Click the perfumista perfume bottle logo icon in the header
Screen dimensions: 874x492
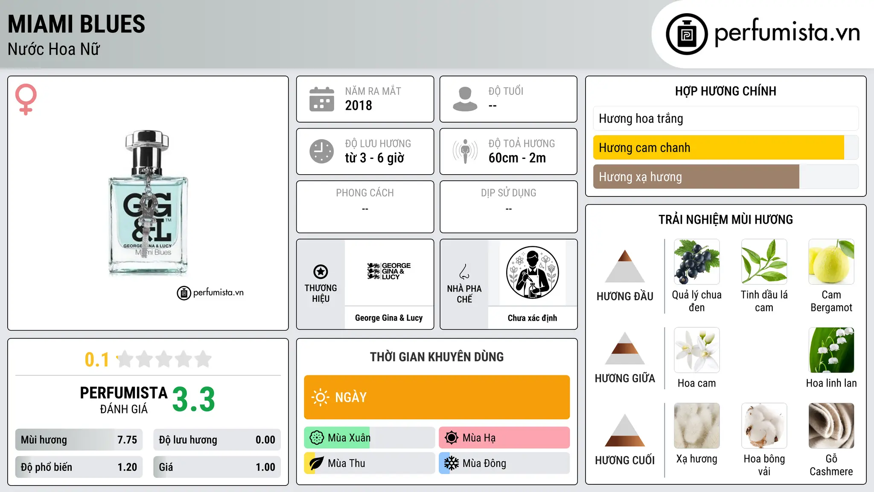[687, 34]
